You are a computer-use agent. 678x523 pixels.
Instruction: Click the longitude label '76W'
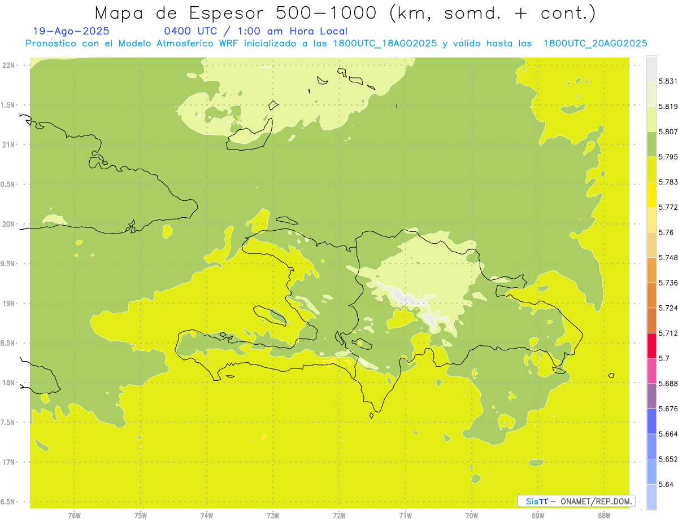tap(74, 515)
